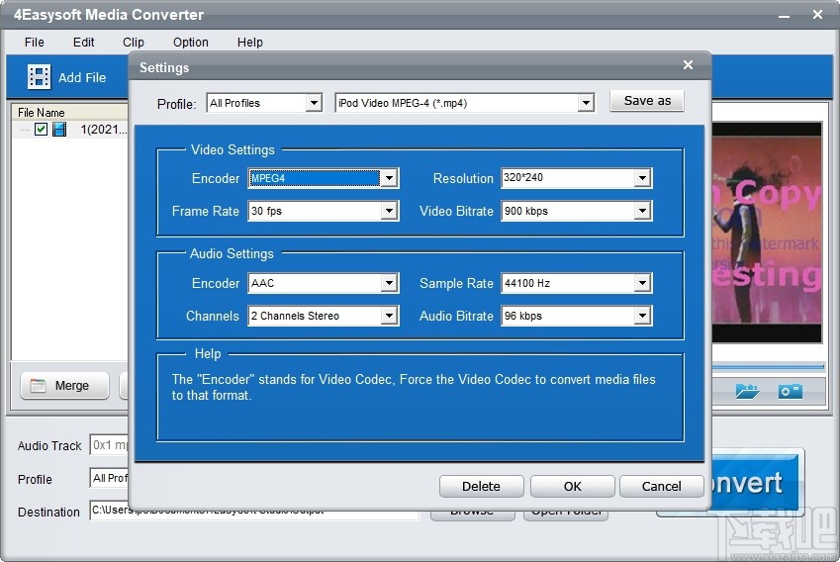The height and width of the screenshot is (562, 840).
Task: Confirm settings with the OK button
Action: tap(572, 487)
